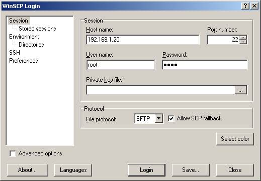
Task: Open the File protocol dropdown
Action: (158, 118)
